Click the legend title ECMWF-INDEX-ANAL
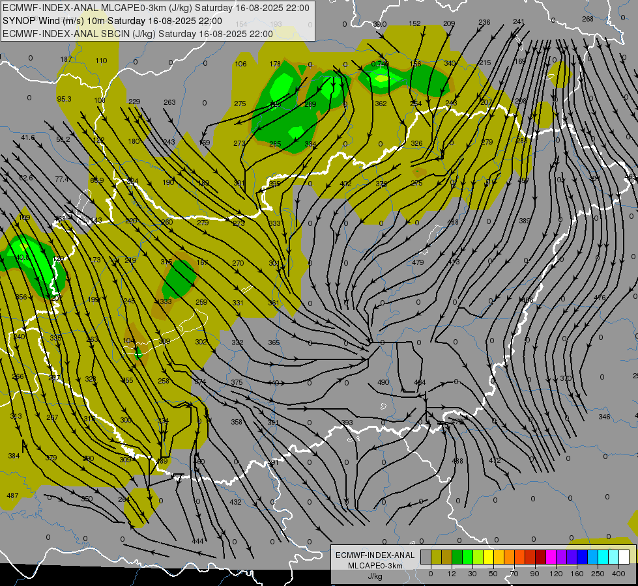638x586 pixels. [375, 555]
